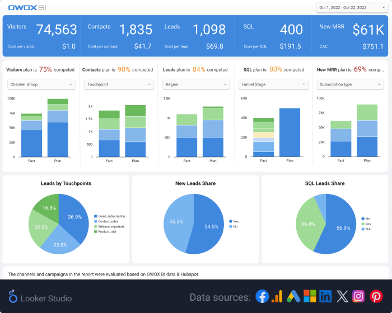Click the Plan bar in Funnel Stage chart
This screenshot has width=392, height=313.
[x=290, y=132]
